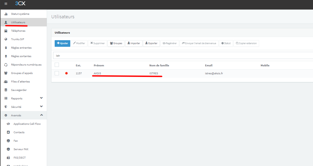The image size is (313, 166).
Task: Click the Règles sortantes up-arrow icon
Action: [x=6, y=56]
